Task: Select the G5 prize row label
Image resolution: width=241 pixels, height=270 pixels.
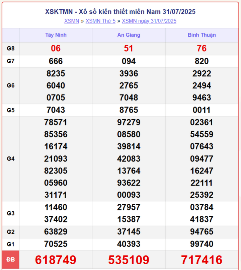Action: (11, 110)
